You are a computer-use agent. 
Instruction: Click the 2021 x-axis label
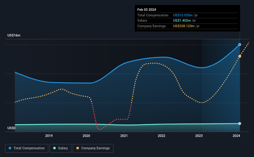[124, 136]
